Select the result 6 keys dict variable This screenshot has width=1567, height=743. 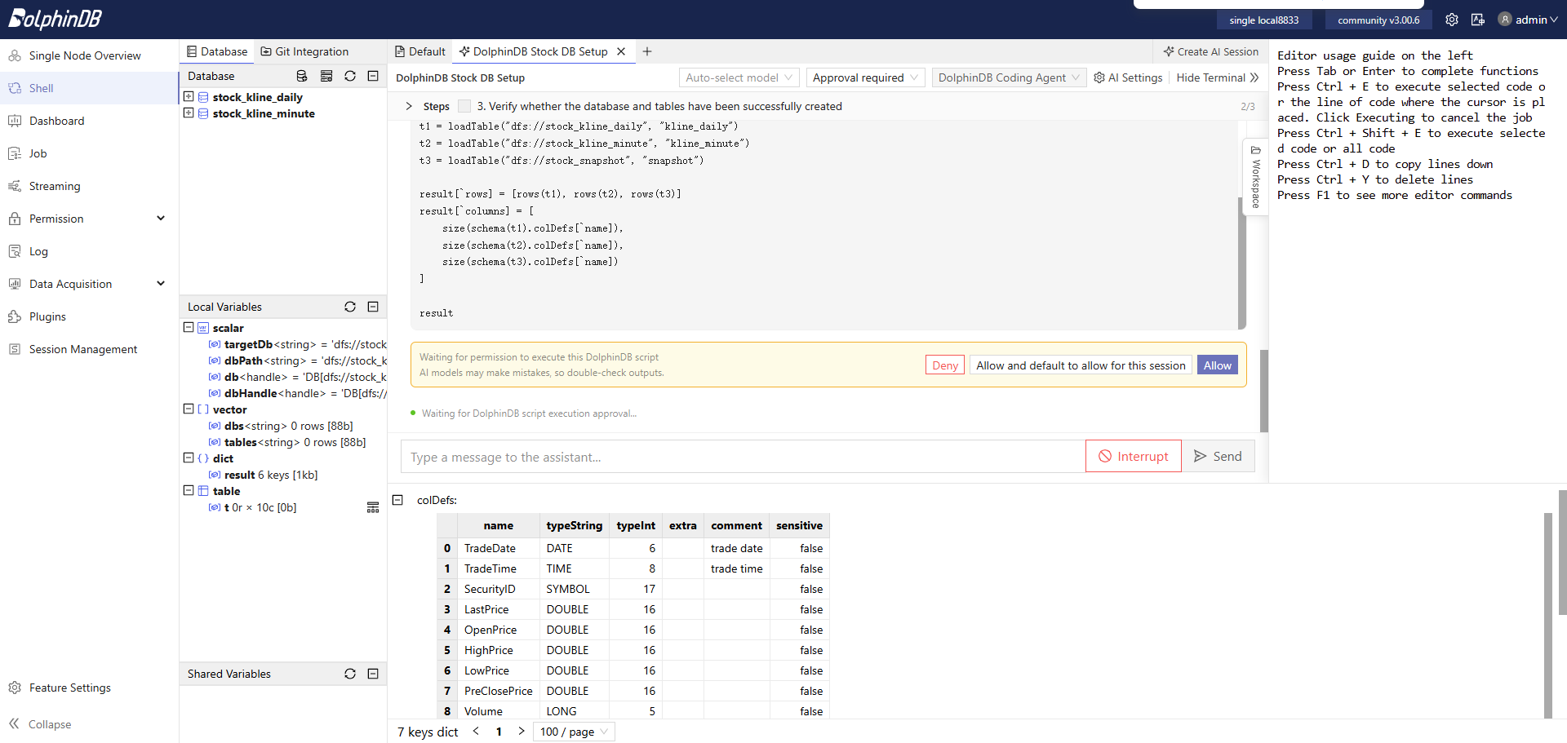click(263, 475)
